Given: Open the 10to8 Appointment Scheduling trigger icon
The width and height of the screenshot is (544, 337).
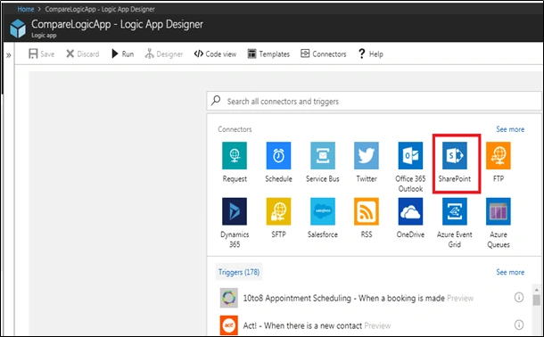Looking at the screenshot, I should click(229, 298).
